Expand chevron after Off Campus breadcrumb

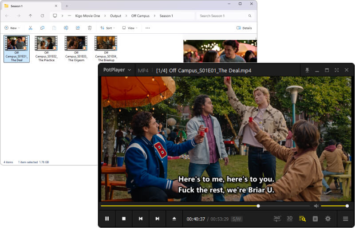pyautogui.click(x=154, y=16)
